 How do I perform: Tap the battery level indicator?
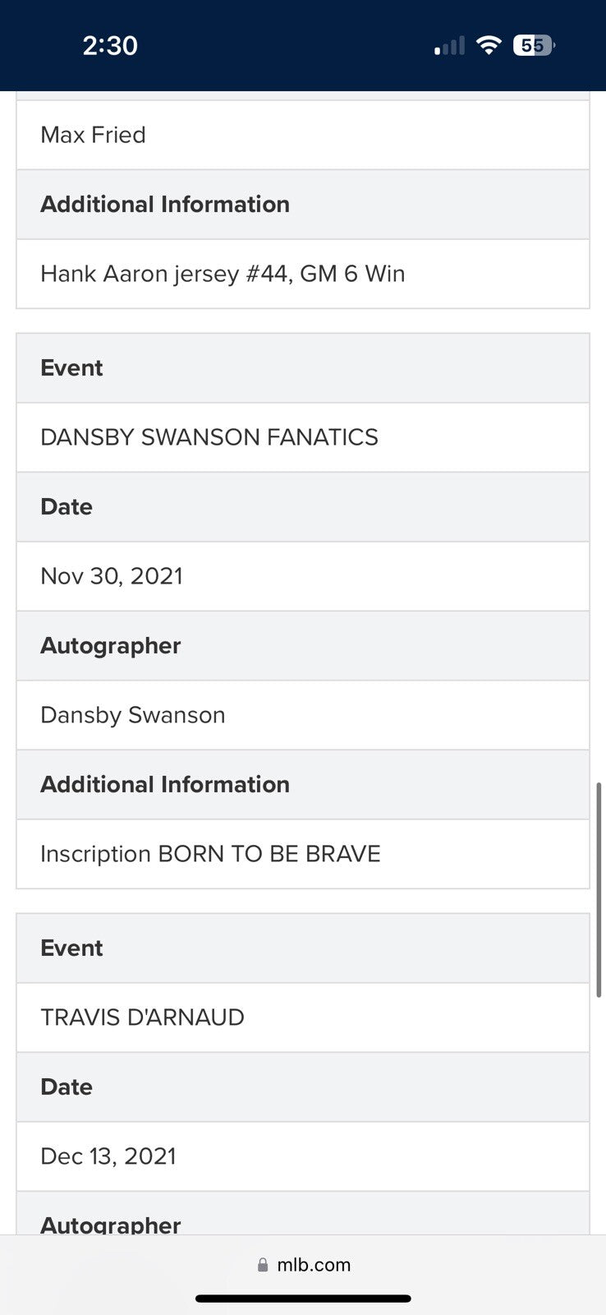[x=533, y=45]
